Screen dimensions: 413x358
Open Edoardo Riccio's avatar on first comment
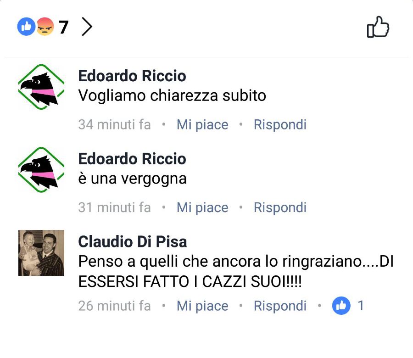point(41,87)
